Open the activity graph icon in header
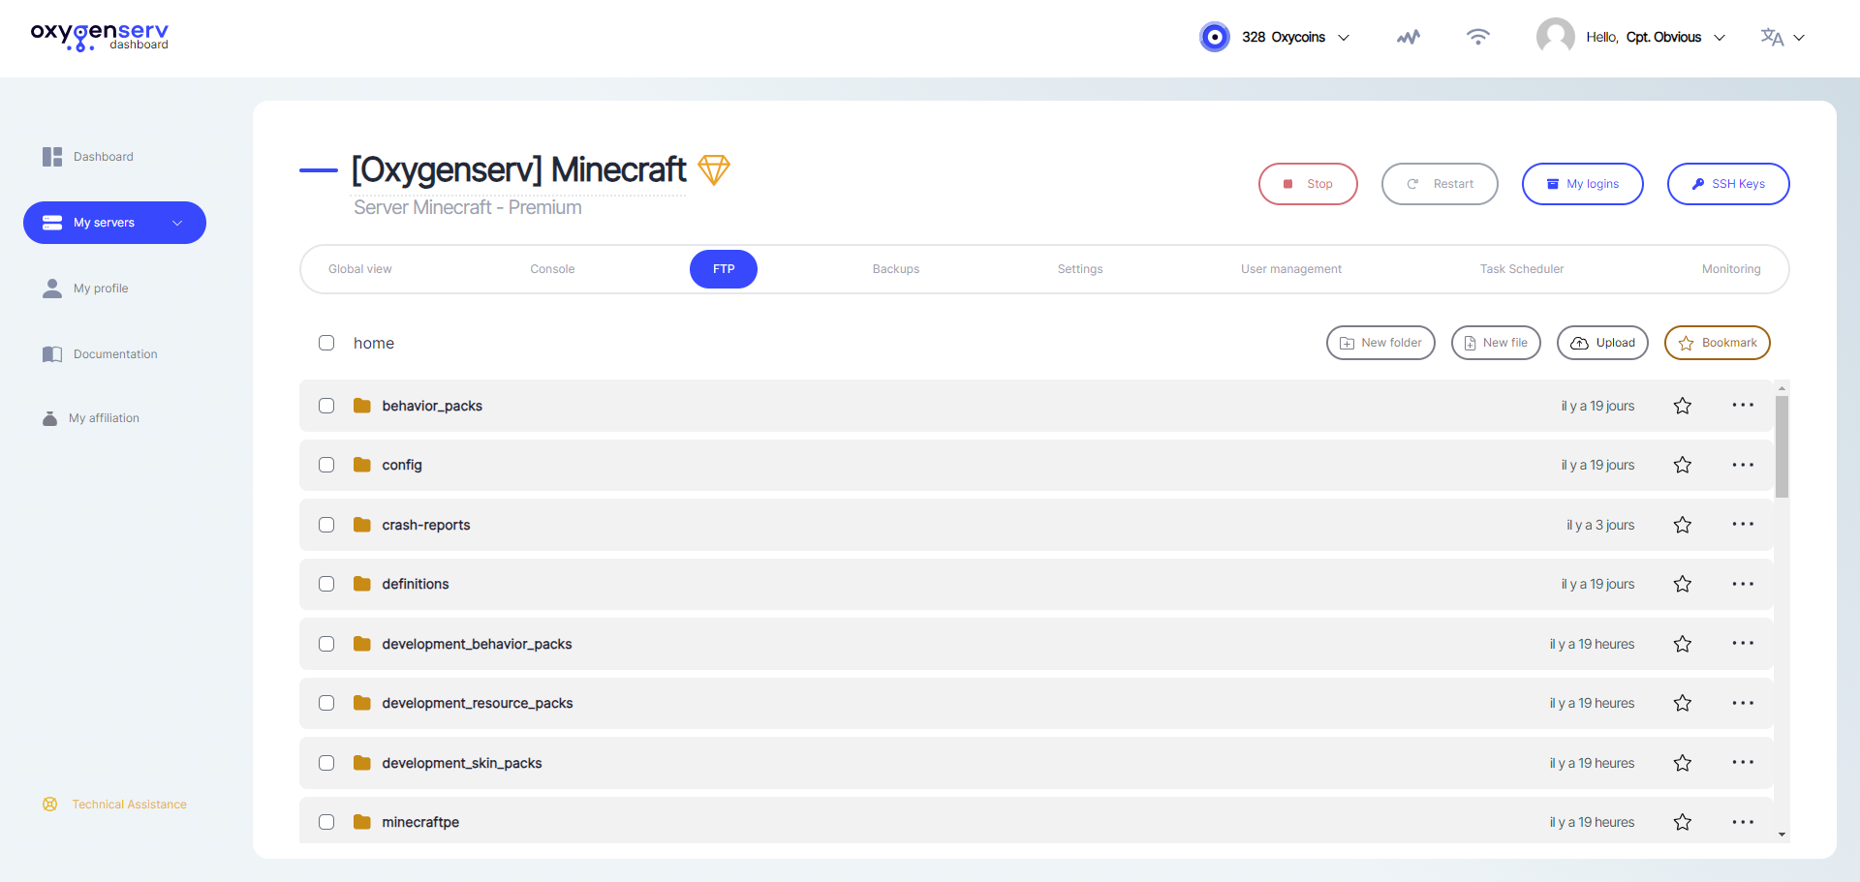 click(x=1409, y=37)
